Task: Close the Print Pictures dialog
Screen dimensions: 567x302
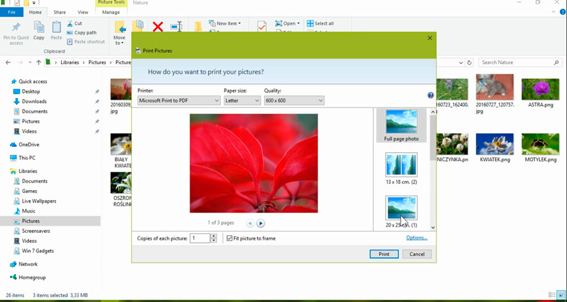Action: [430, 38]
